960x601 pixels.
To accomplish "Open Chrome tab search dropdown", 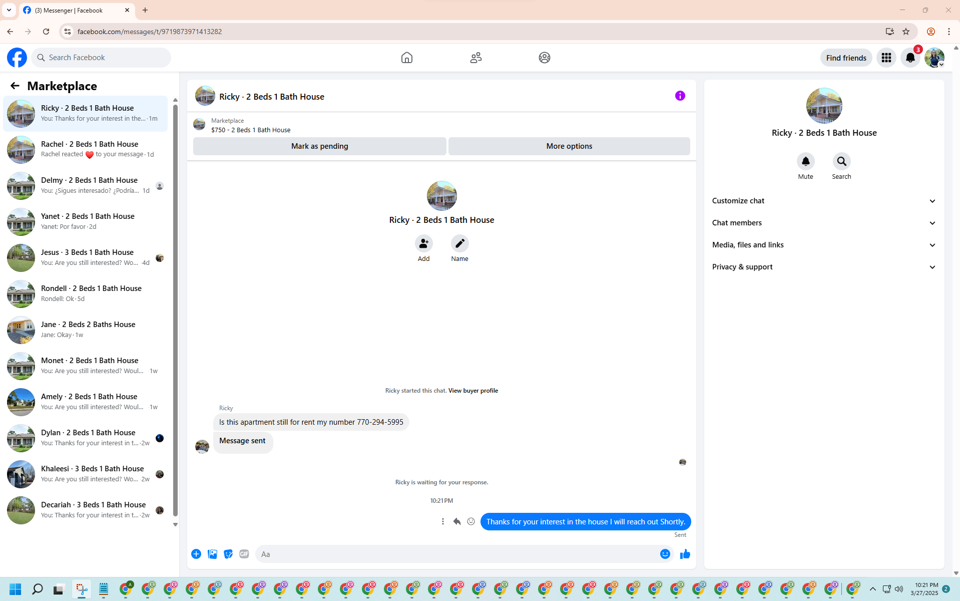I will [x=9, y=10].
